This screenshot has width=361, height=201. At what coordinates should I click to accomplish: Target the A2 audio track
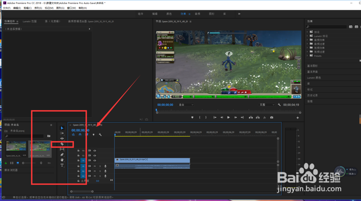point(83,171)
